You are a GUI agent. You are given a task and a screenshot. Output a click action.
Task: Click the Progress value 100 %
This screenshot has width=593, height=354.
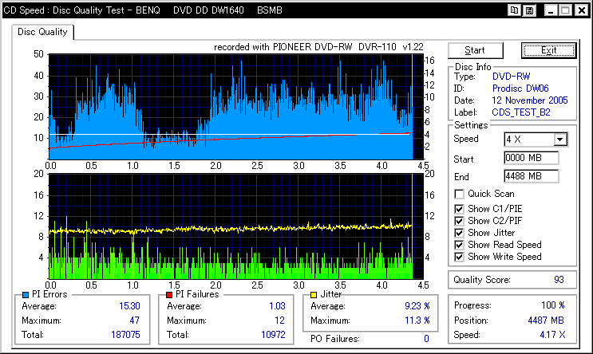pyautogui.click(x=552, y=305)
